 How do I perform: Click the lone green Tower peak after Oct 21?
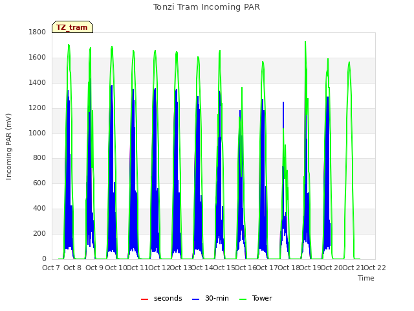coord(349,63)
